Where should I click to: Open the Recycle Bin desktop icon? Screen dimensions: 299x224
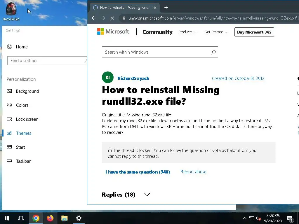pos(11,12)
